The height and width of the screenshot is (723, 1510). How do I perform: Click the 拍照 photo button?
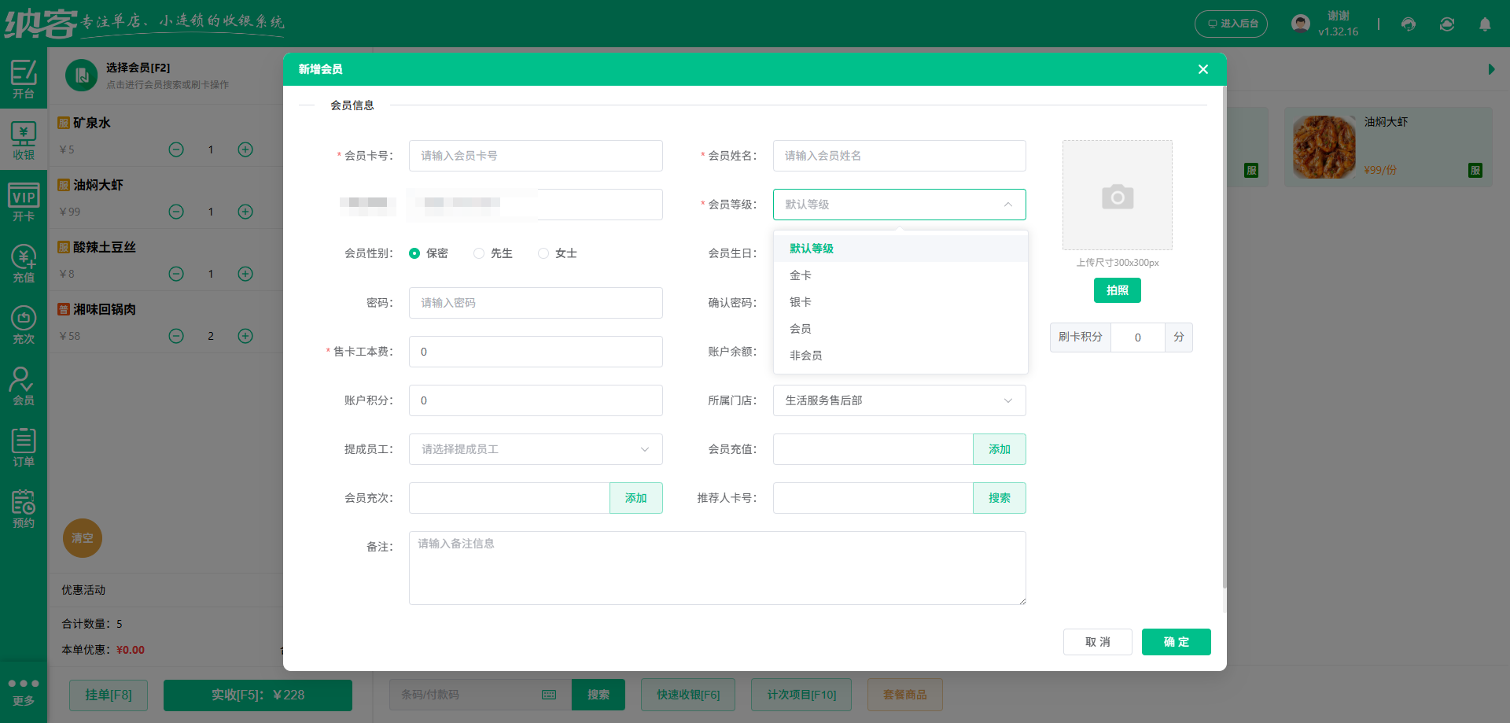[x=1117, y=290]
